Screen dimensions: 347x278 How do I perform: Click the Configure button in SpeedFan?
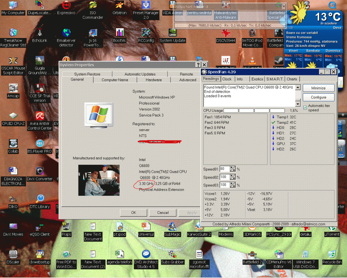click(x=318, y=97)
